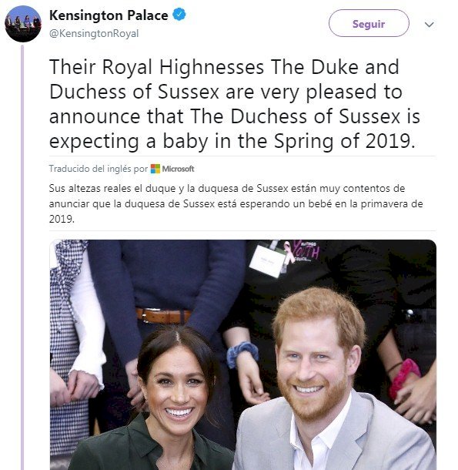Click the white name badge in the photo

[268, 260]
